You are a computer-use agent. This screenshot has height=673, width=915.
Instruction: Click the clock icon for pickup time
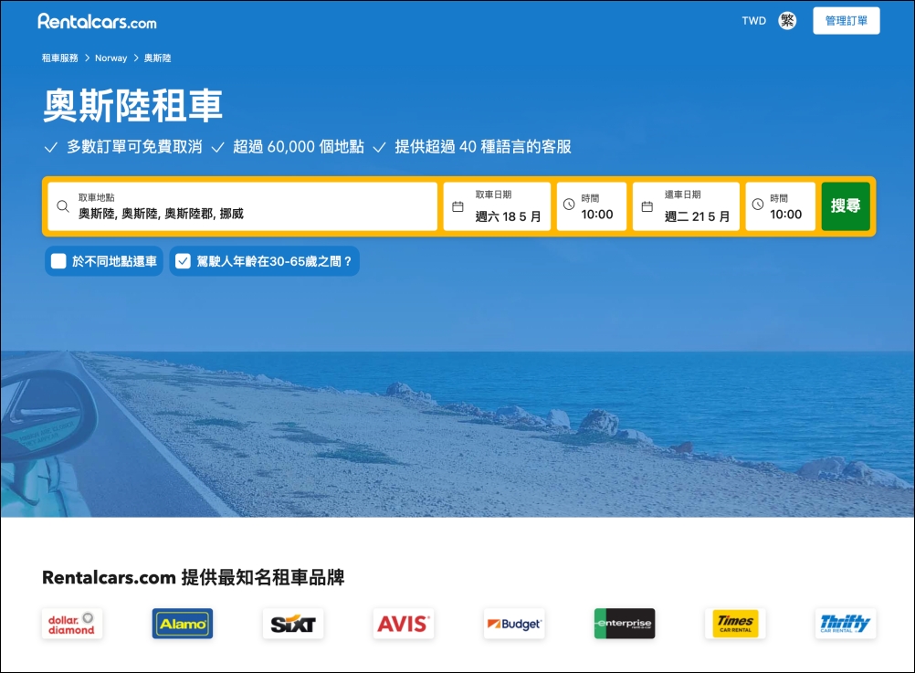569,205
